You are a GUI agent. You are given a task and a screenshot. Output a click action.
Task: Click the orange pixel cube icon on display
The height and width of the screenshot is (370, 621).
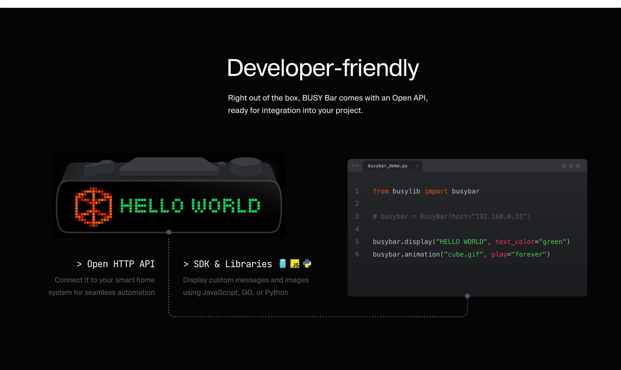click(94, 207)
